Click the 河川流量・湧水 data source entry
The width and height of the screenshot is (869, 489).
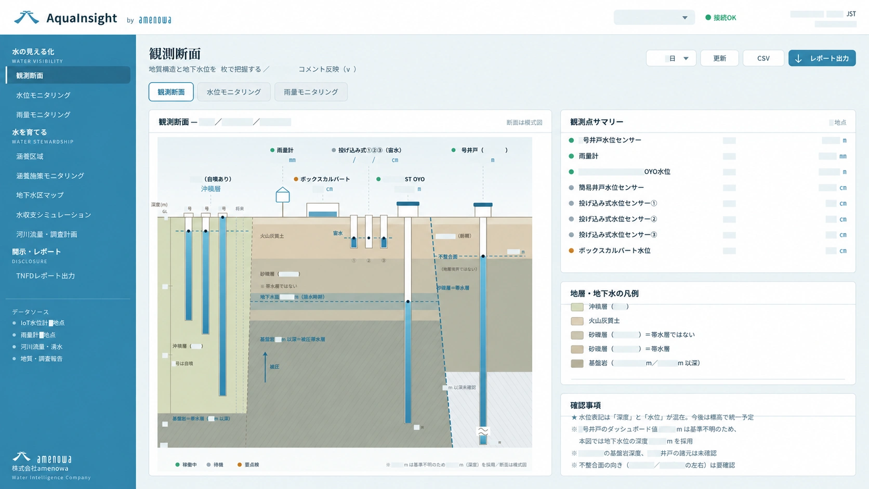click(x=38, y=347)
